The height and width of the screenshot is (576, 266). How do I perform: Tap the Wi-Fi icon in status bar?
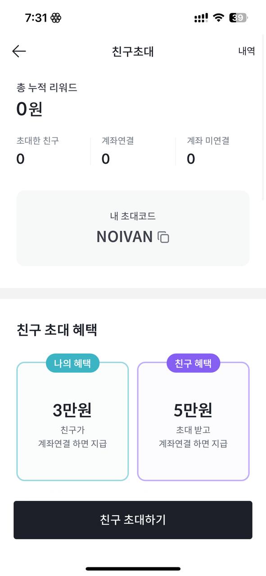tap(219, 18)
